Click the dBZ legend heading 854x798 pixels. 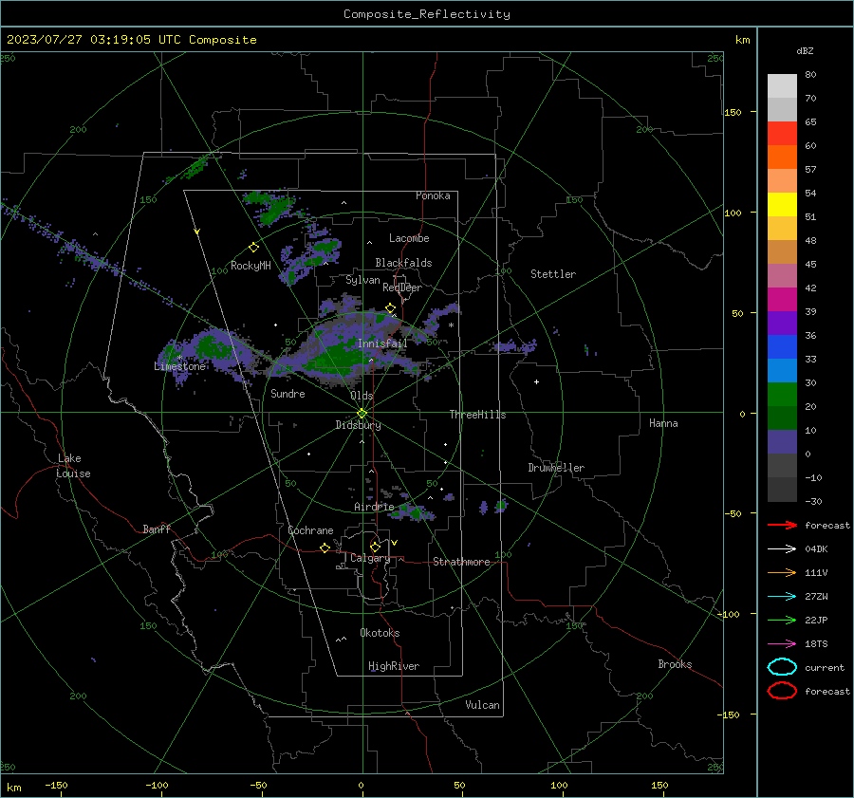(x=805, y=50)
